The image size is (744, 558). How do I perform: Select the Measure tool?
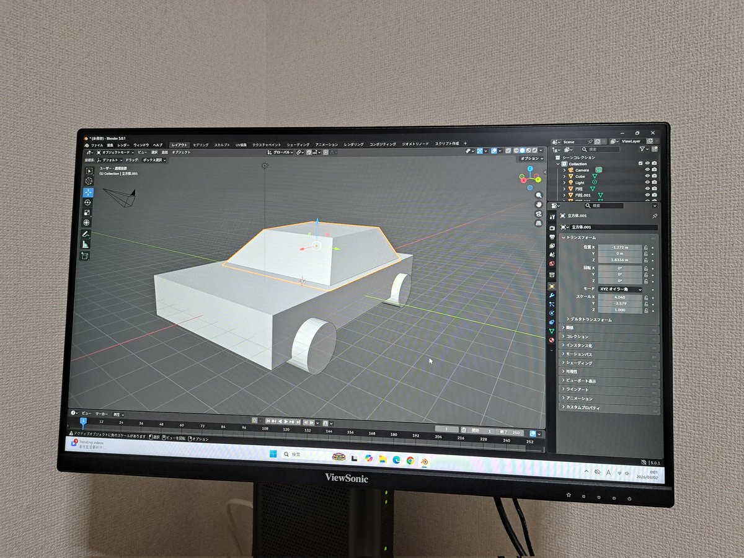point(86,245)
